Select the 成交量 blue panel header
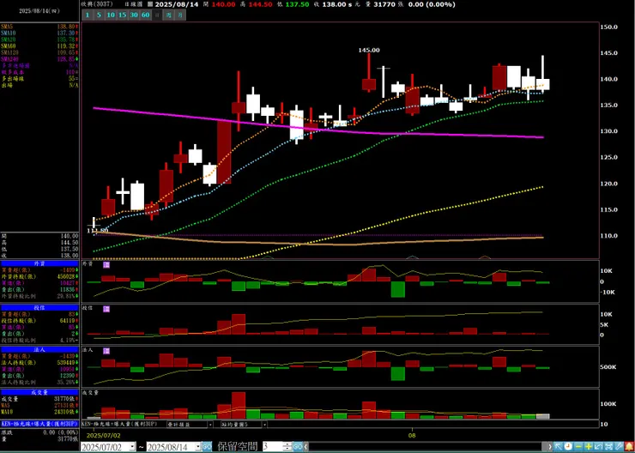This screenshot has height=453, width=635. [x=39, y=392]
